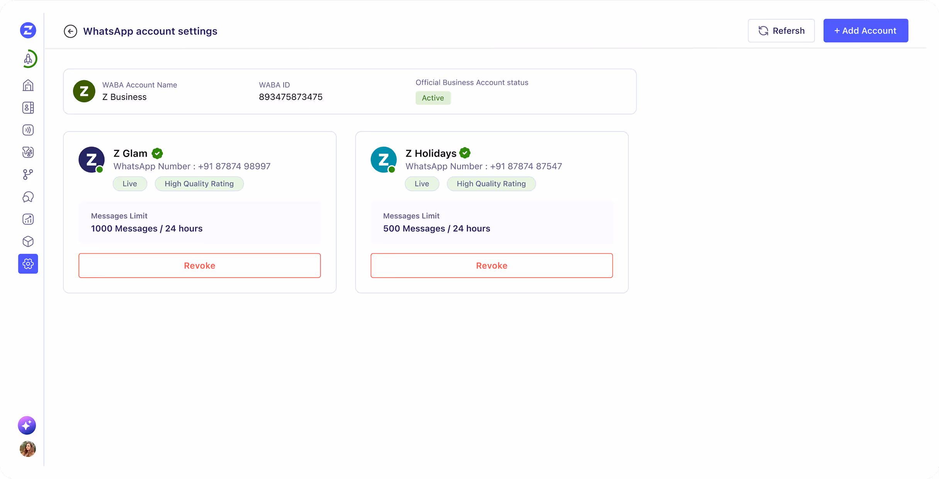
Task: Go back using the arrow beside title
Action: pos(70,31)
